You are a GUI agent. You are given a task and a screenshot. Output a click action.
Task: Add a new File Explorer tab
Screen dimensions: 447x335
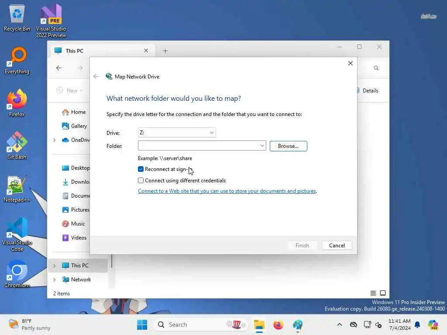[165, 51]
